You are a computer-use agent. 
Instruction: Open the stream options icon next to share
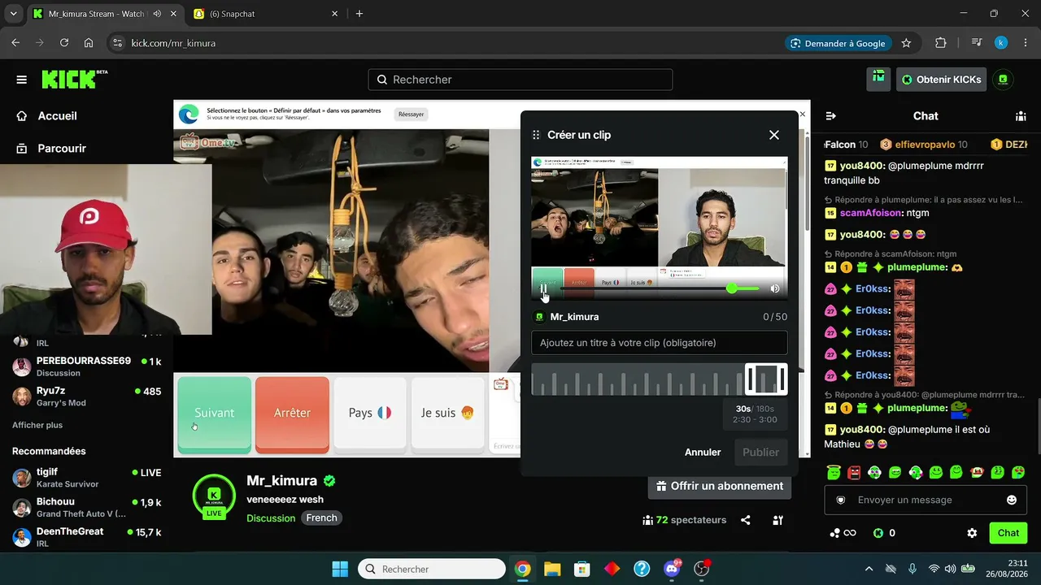pyautogui.click(x=778, y=520)
